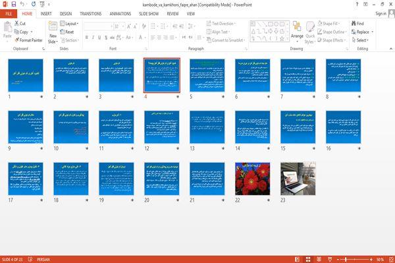Switch to the TRANSITIONS tab
This screenshot has height=263, width=395.
[x=91, y=14]
